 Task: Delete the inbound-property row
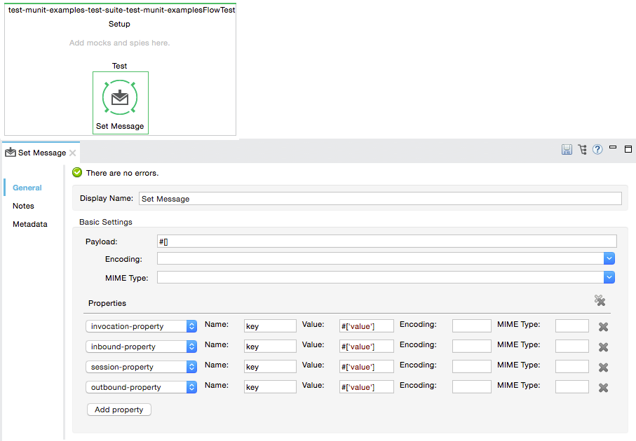point(603,347)
